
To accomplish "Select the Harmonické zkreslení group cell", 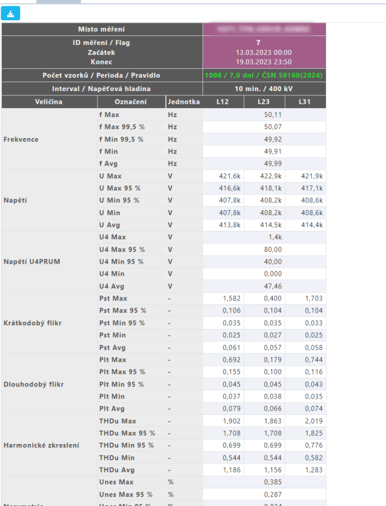I will pyautogui.click(x=49, y=445).
